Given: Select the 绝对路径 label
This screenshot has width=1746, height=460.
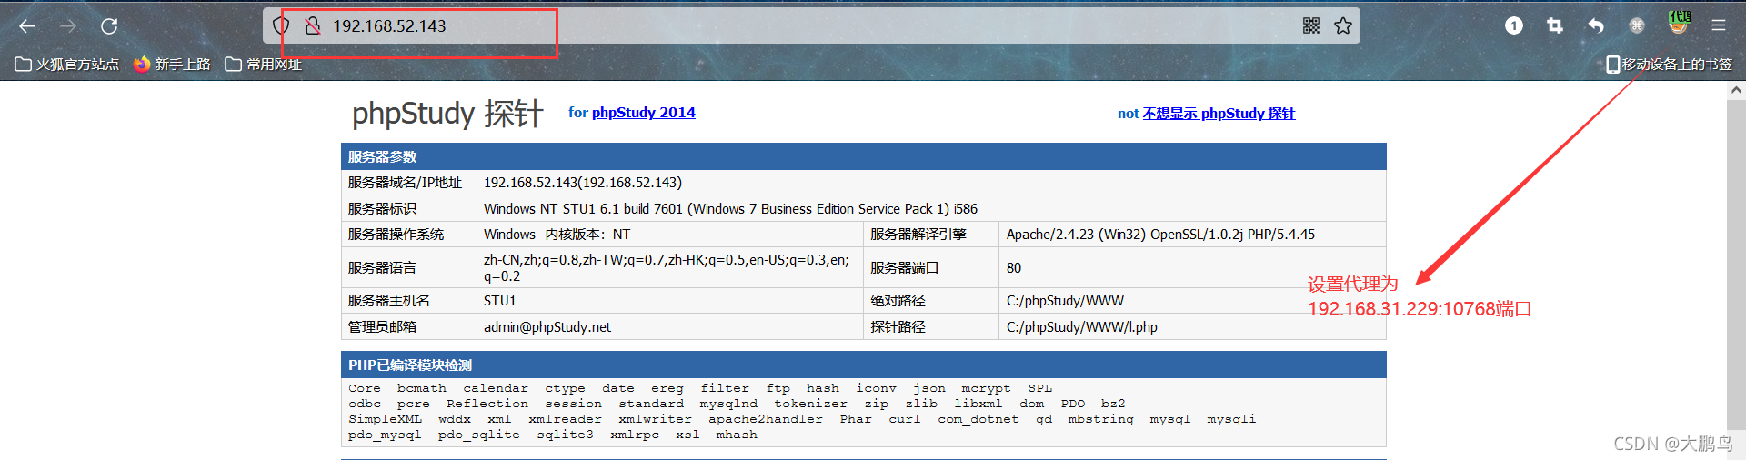Looking at the screenshot, I should click(x=898, y=301).
